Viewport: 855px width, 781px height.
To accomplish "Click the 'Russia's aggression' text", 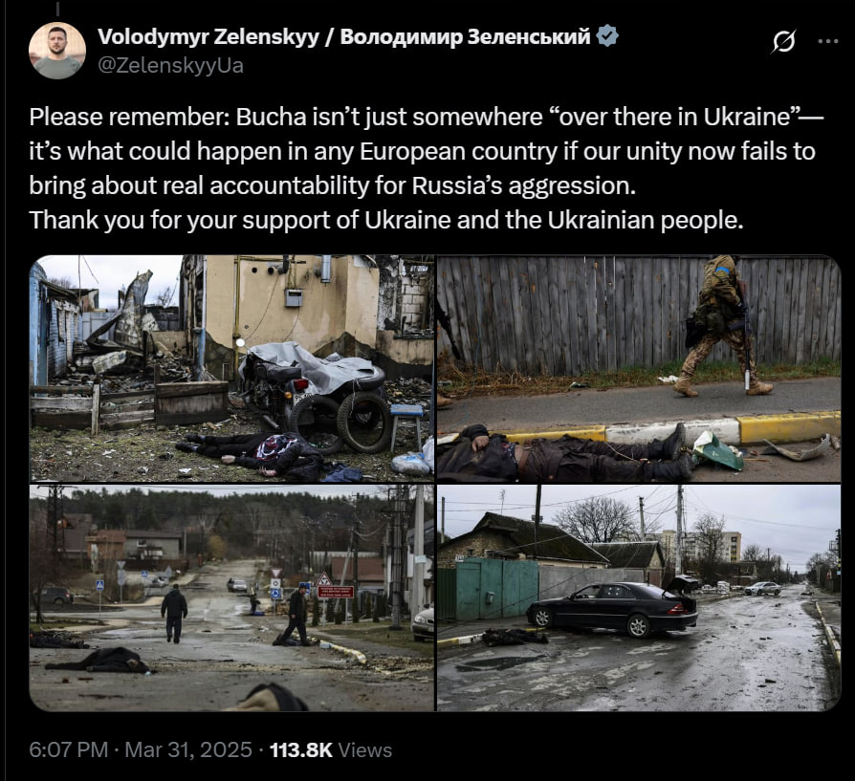I will point(524,185).
